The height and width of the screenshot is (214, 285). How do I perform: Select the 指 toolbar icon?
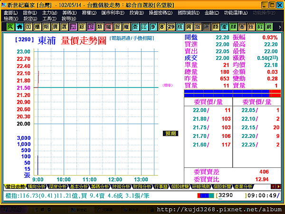198,27
